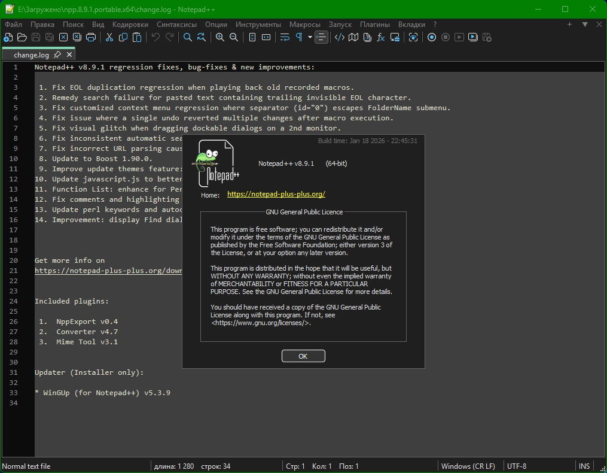Cut selection with the scissors icon
This screenshot has height=473, width=607.
coord(109,37)
